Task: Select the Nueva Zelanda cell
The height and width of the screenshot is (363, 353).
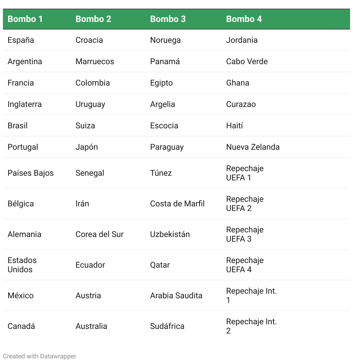Action: click(x=253, y=147)
